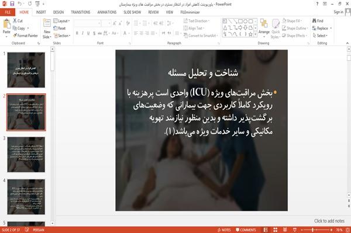Toggle text Shadow formatting
Screen dimensions: 351x233
point(94,33)
